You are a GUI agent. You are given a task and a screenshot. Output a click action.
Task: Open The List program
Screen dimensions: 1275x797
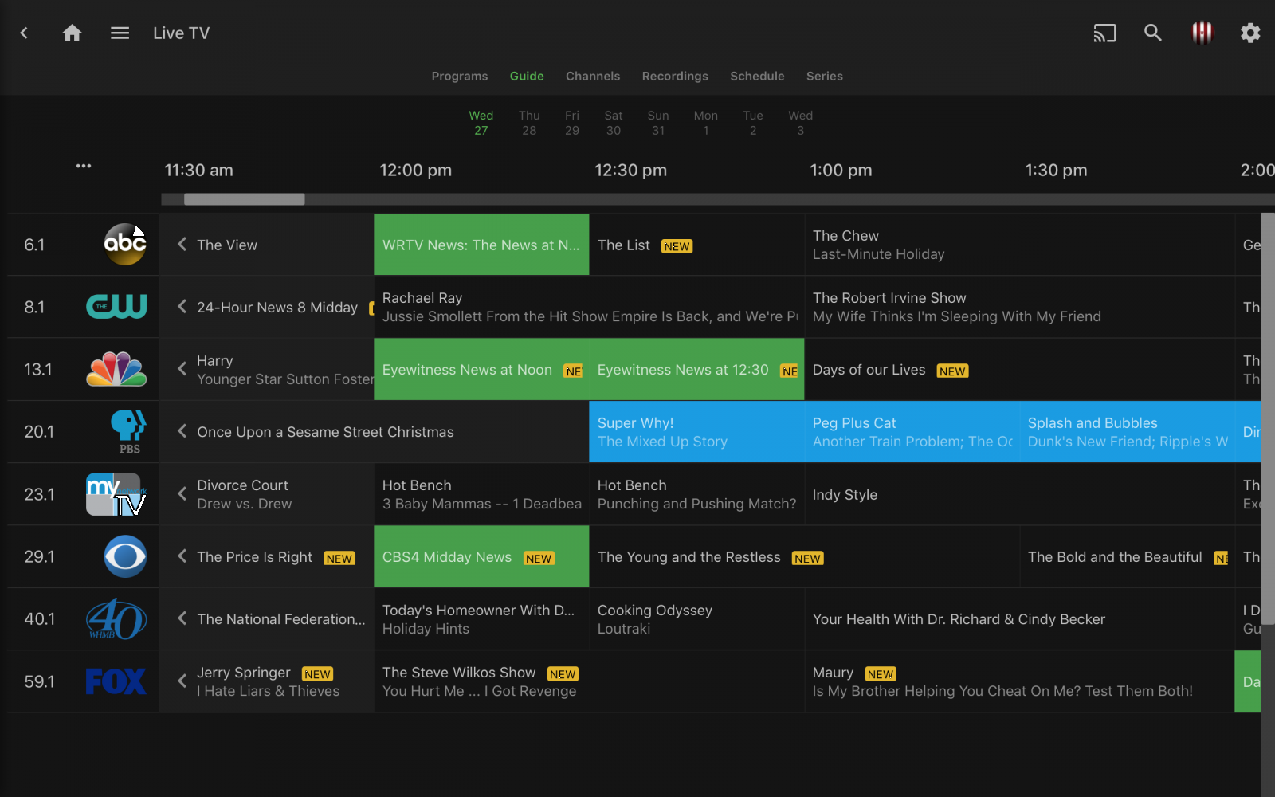coord(696,245)
